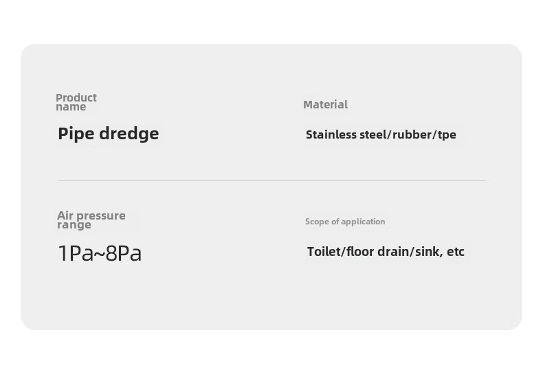Click the word 'dredge' in product name
Viewport: 543px width, 365px height.
[129, 134]
